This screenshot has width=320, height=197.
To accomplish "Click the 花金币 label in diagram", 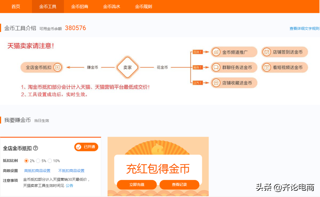I will 162,67.
